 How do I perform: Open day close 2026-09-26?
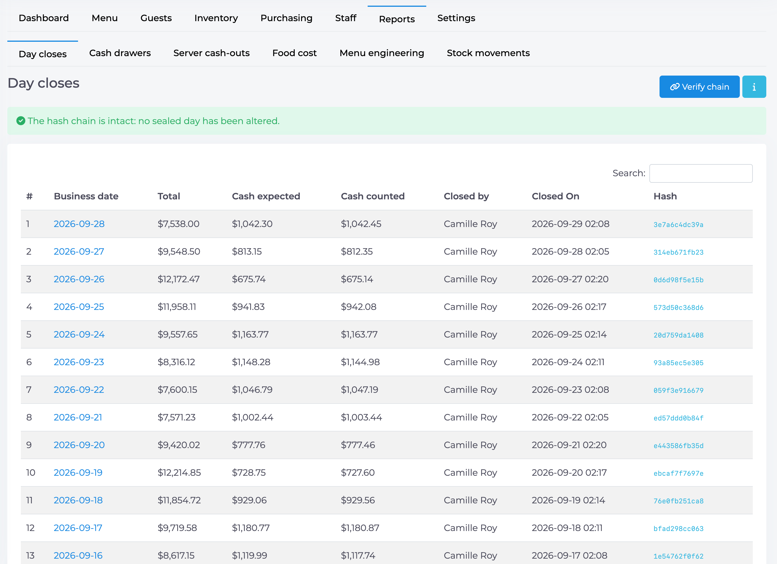[x=79, y=279]
